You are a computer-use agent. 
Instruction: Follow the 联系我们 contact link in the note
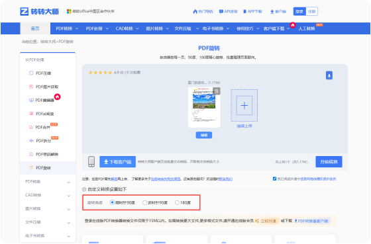point(226,179)
